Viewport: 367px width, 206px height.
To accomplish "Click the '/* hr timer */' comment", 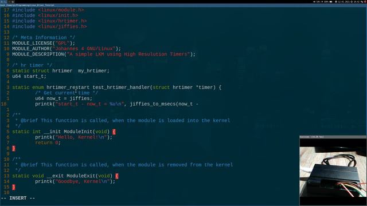I will pyautogui.click(x=32, y=65).
